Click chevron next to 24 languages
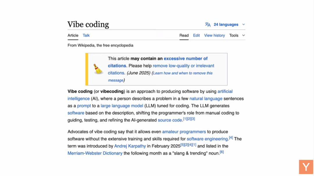The image size is (314, 176). (244, 24)
